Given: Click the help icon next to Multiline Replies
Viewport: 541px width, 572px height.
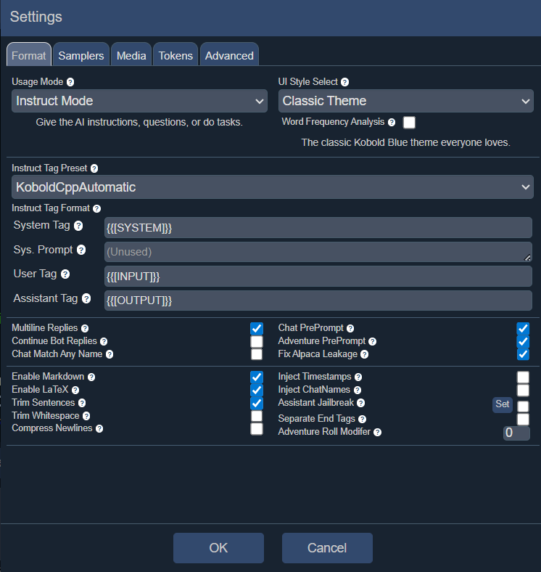Looking at the screenshot, I should pos(85,329).
